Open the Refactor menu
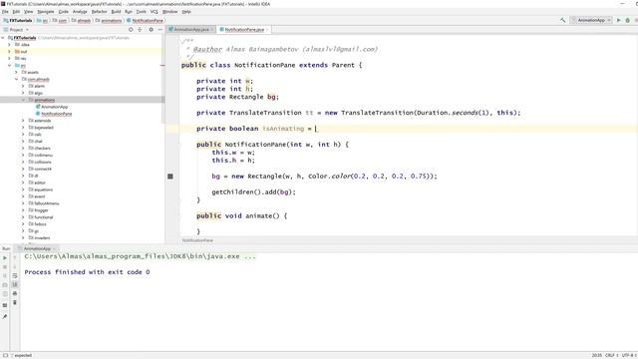 [x=99, y=12]
